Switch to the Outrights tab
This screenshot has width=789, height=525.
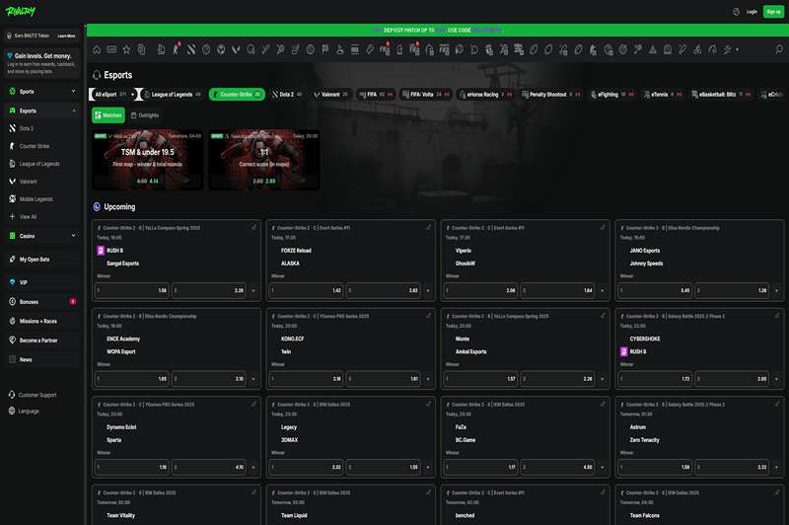[x=145, y=115]
